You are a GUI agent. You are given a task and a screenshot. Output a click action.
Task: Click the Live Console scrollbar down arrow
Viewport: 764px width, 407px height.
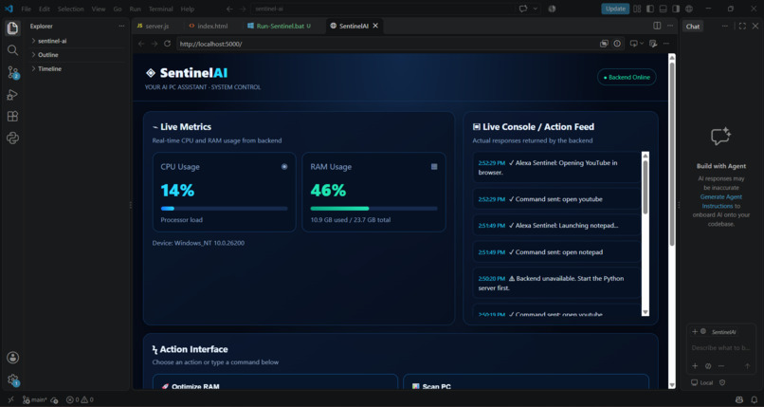tap(646, 312)
